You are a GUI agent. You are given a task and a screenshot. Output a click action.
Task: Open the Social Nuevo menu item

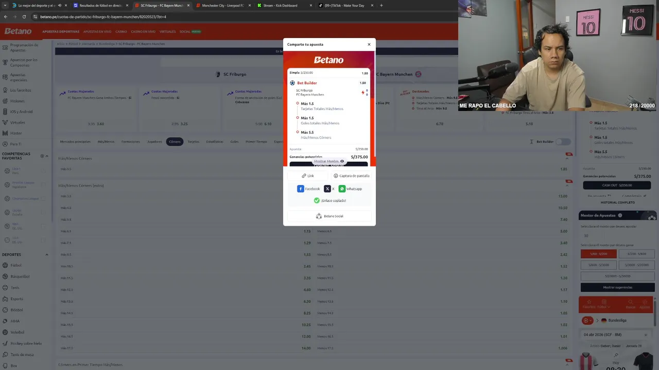[190, 31]
